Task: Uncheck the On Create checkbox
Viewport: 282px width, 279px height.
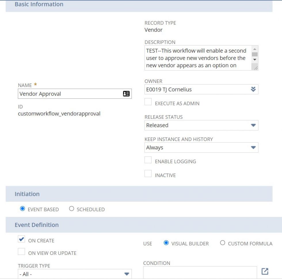Action: [x=21, y=239]
